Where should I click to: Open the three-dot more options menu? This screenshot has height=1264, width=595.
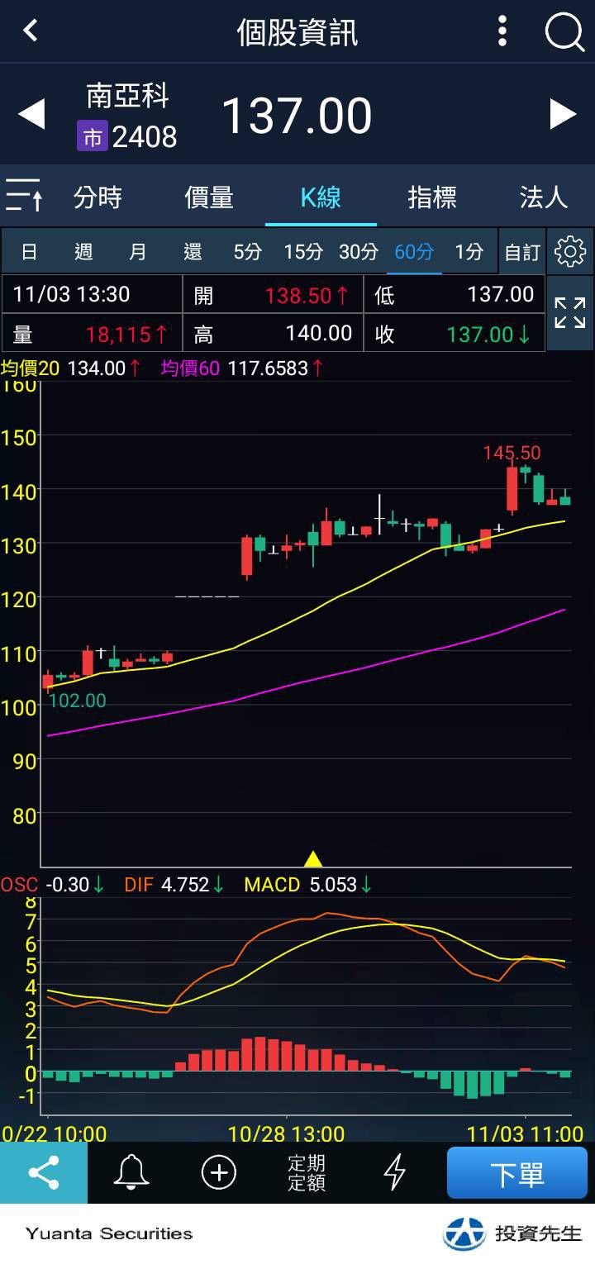[x=502, y=31]
